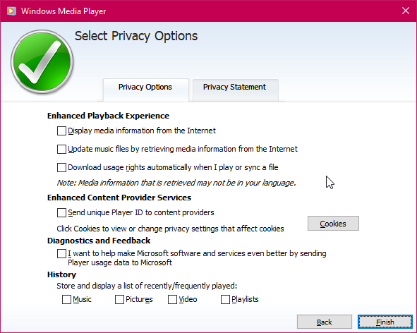Click the Select Privacy Options heading
The image size is (417, 333).
(x=136, y=37)
